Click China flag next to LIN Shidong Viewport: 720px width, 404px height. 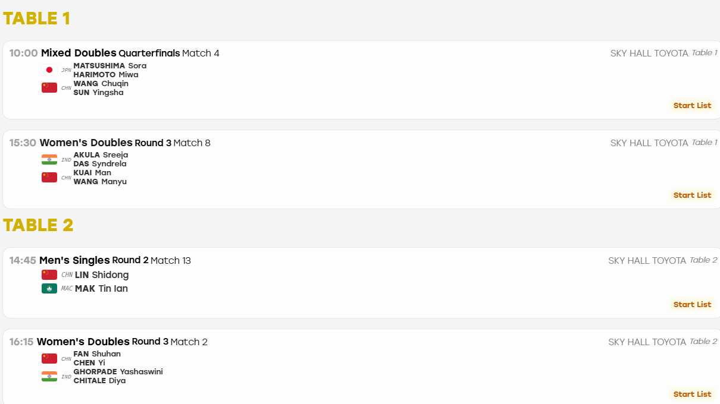(x=49, y=274)
